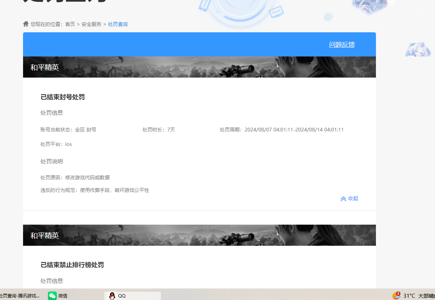Screen dimensions: 435x300
Task: Select the 处罚周期 date range text
Action: (282, 130)
